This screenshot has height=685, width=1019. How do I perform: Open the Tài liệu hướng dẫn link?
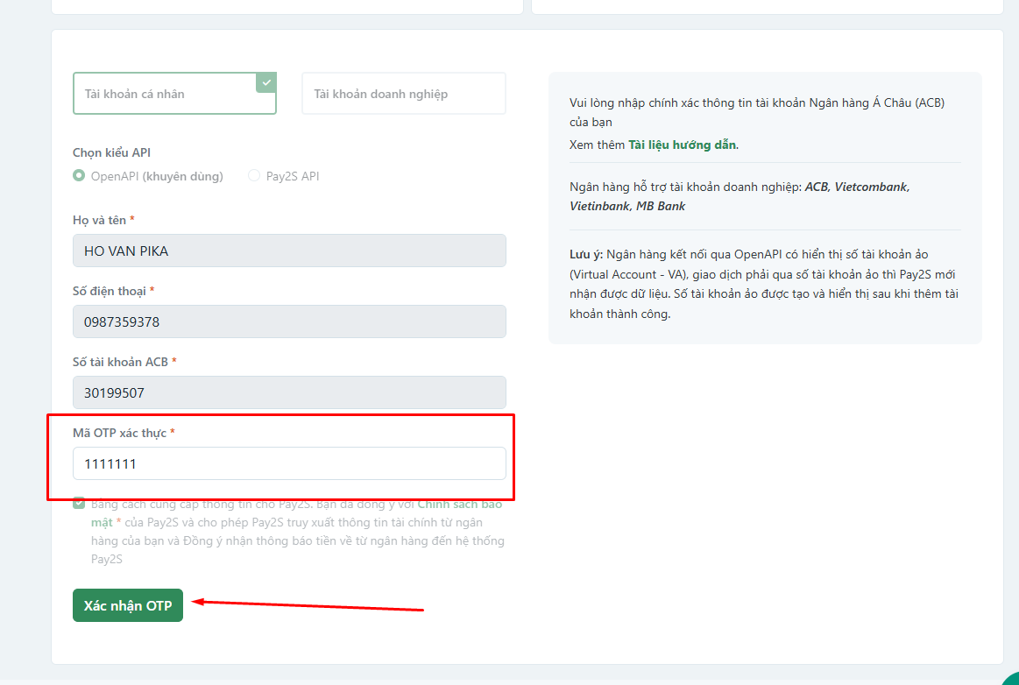pos(682,145)
